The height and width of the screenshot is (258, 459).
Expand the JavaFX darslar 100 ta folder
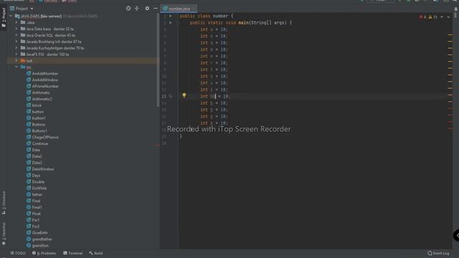coord(16,54)
